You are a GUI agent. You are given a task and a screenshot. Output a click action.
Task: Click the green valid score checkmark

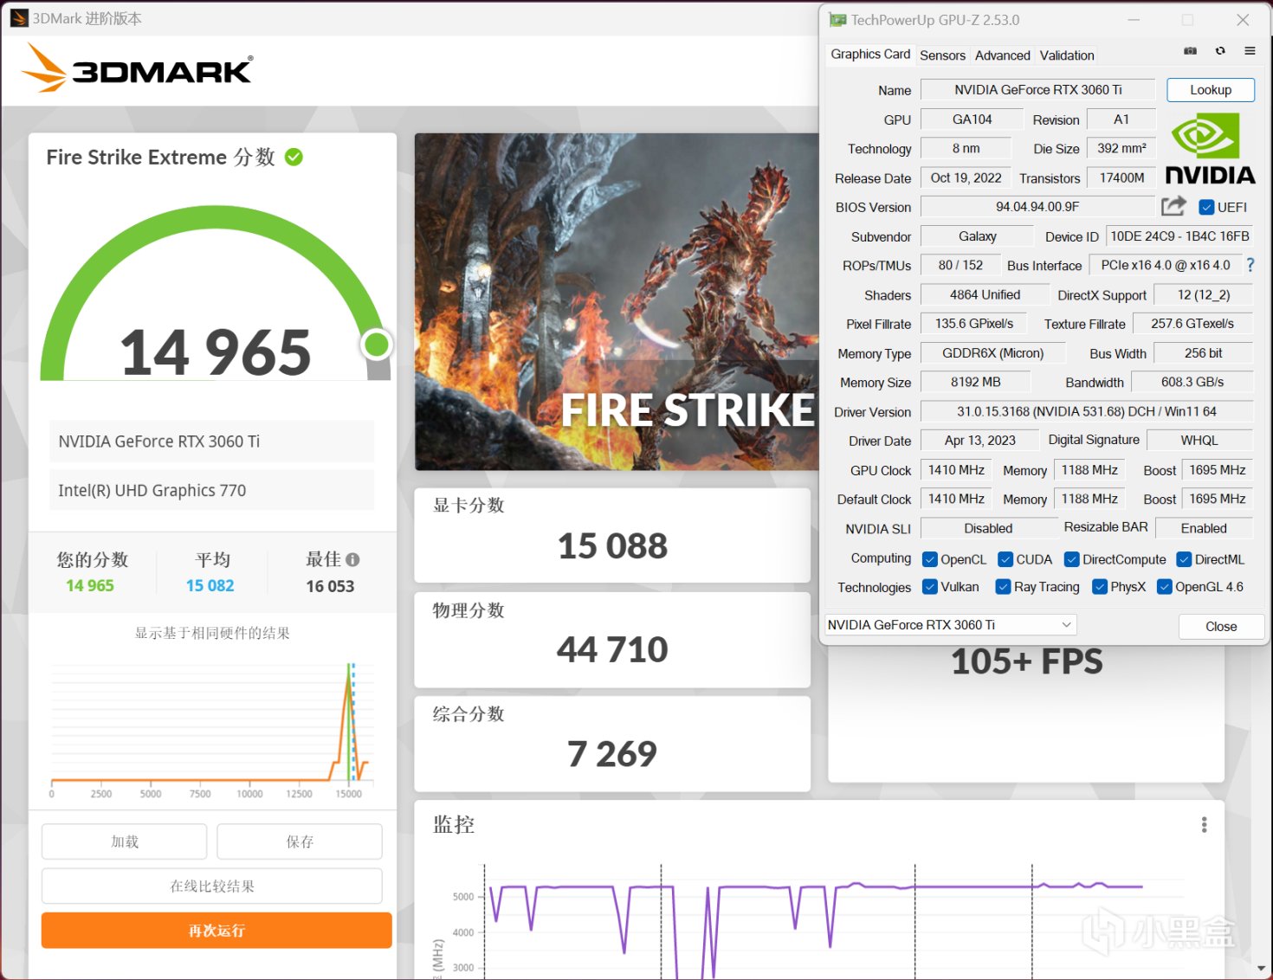point(294,157)
